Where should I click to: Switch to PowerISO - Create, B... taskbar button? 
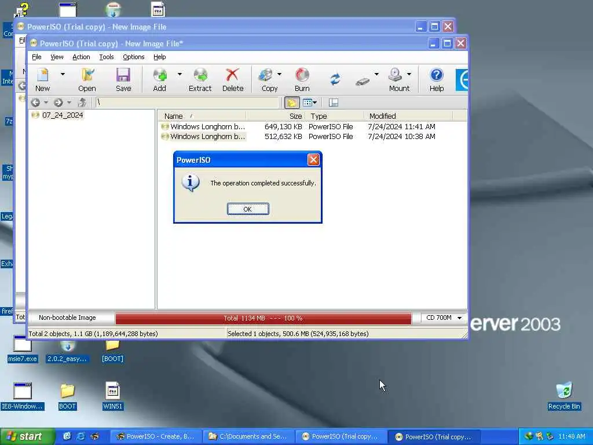point(156,437)
